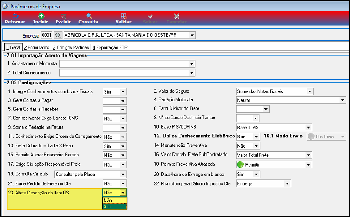Viewport: 350px width, 217px height.
Task: Click the Empresa code input field
Action: (47, 35)
